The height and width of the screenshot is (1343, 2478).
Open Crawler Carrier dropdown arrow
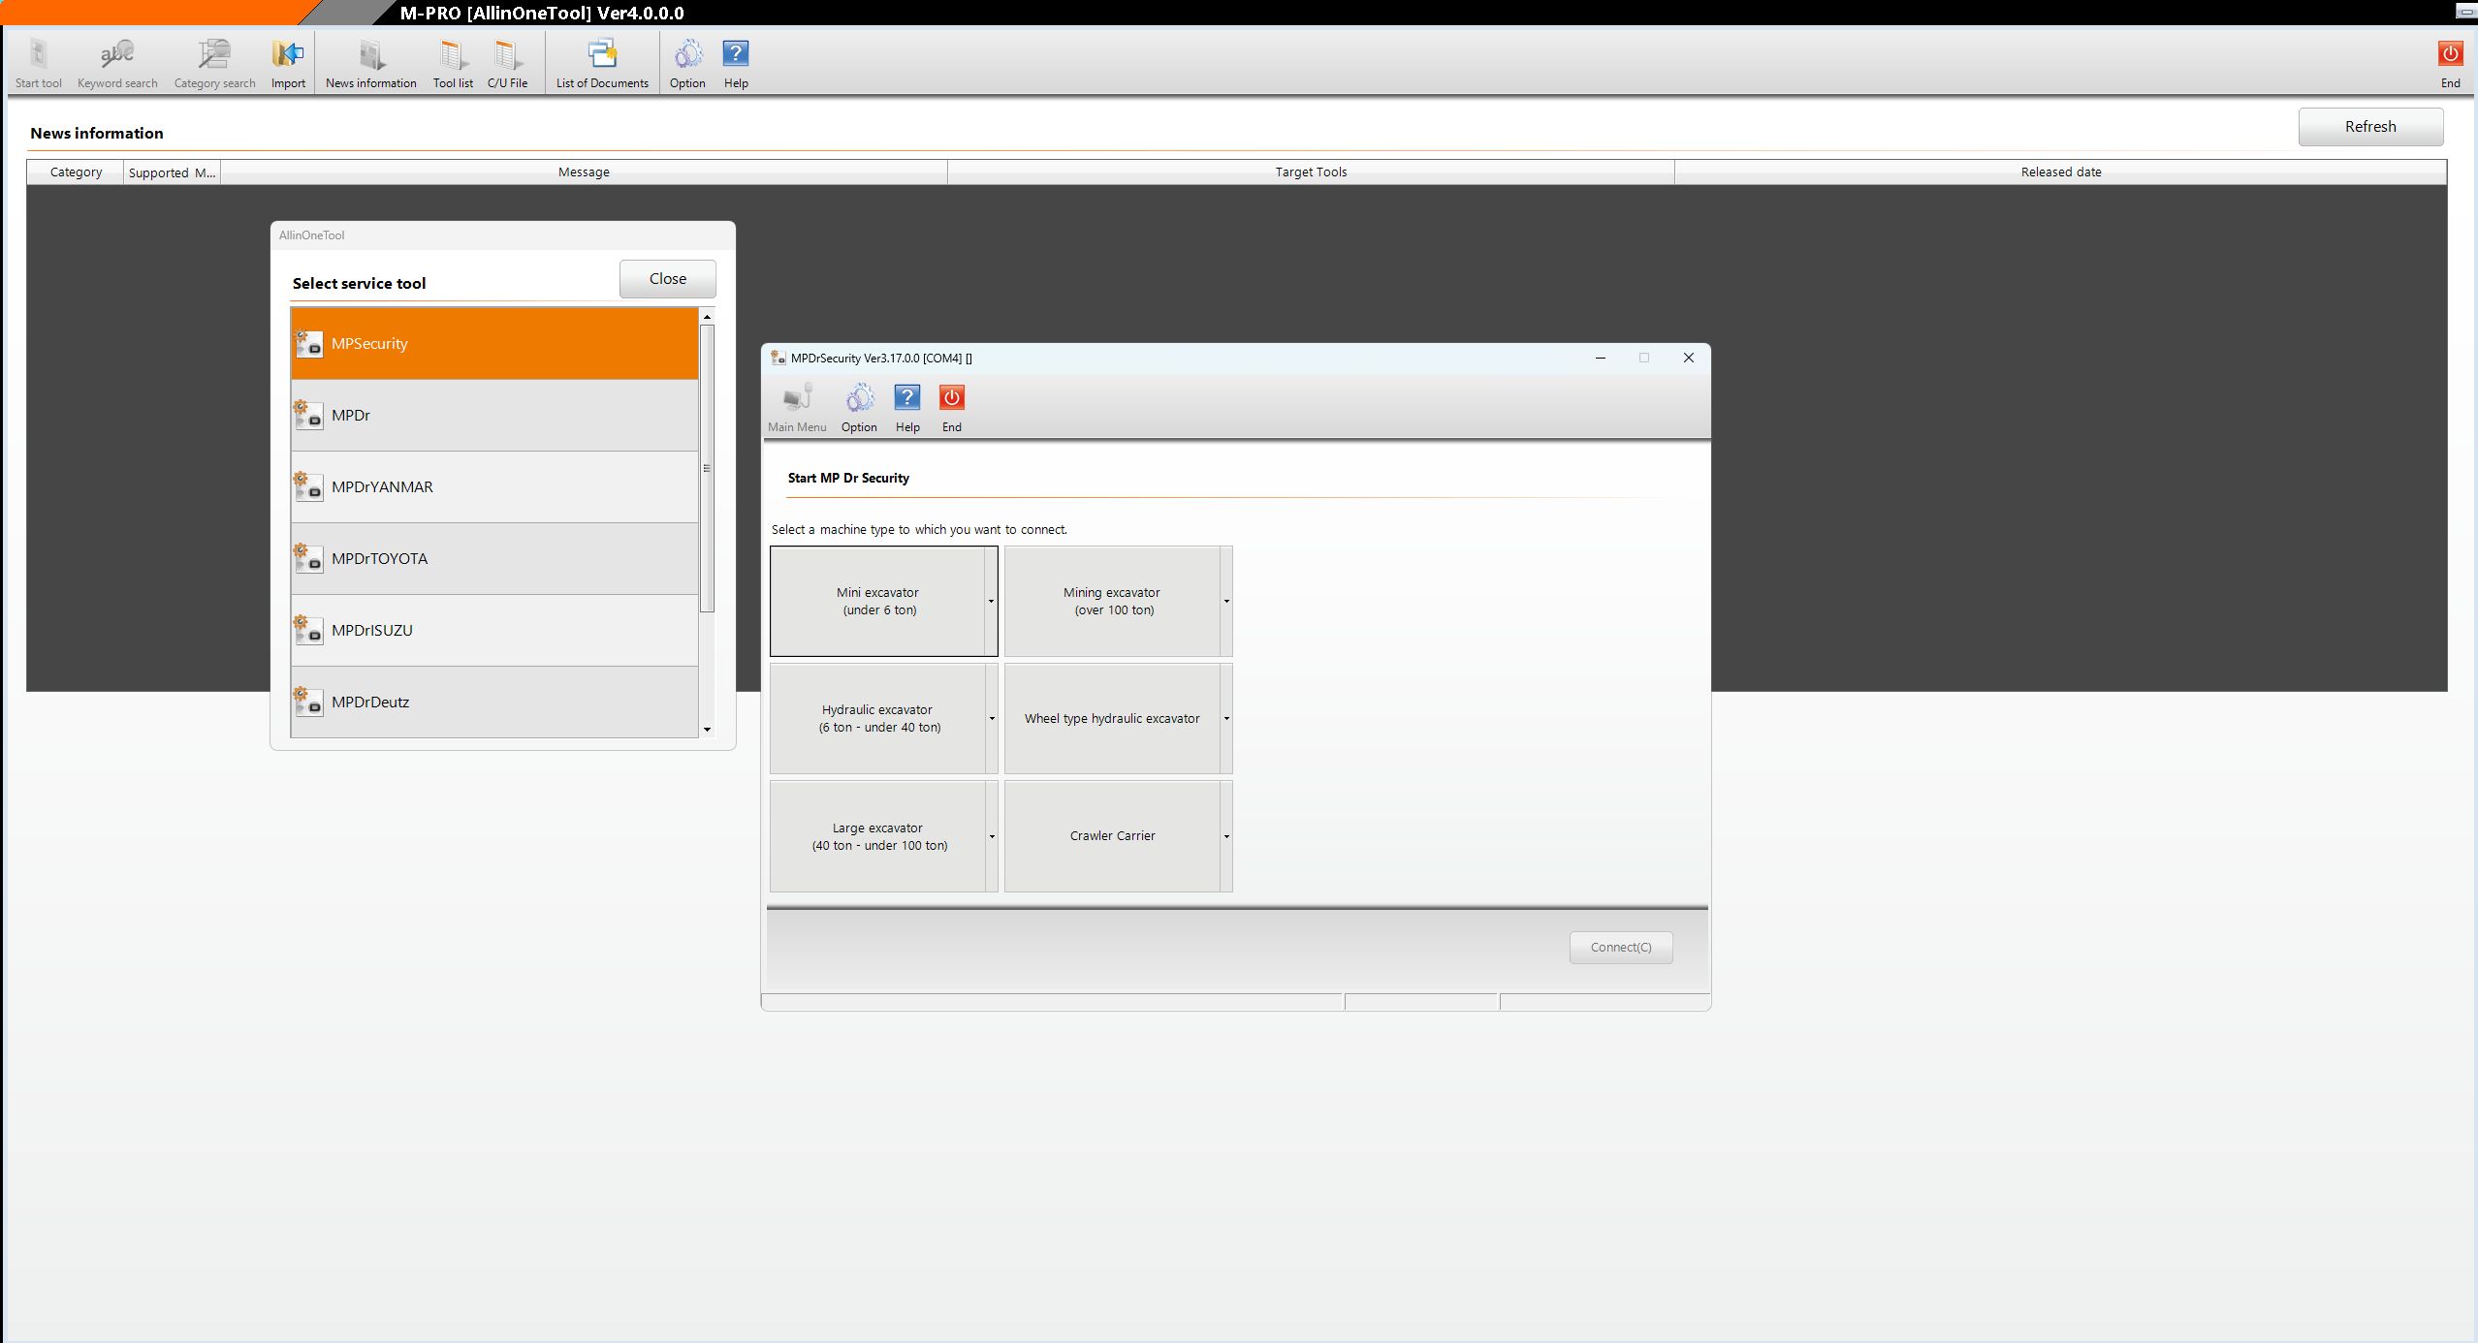point(1225,836)
